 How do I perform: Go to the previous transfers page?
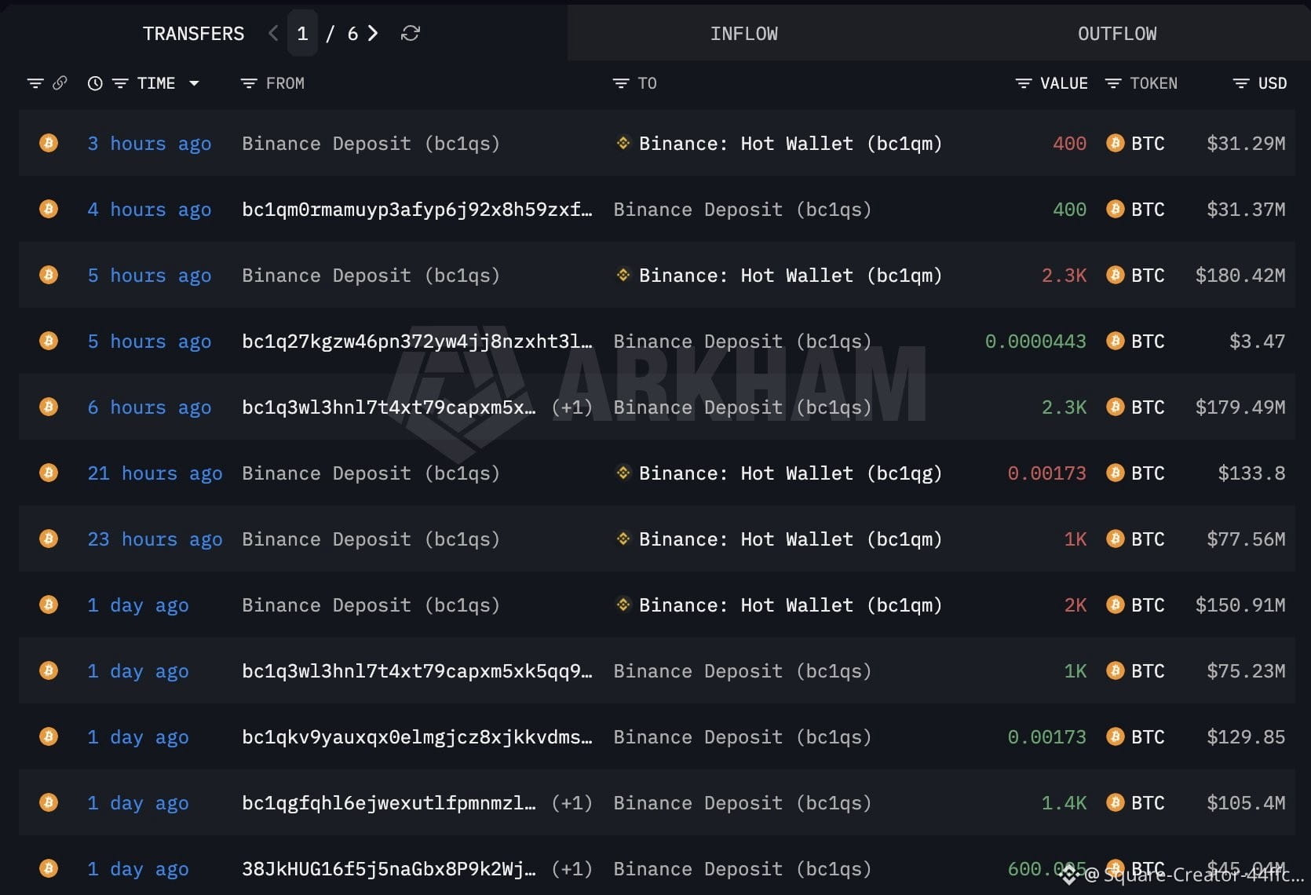(x=273, y=33)
